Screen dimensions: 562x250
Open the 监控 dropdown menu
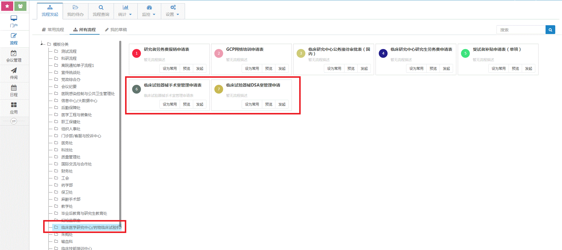[149, 11]
